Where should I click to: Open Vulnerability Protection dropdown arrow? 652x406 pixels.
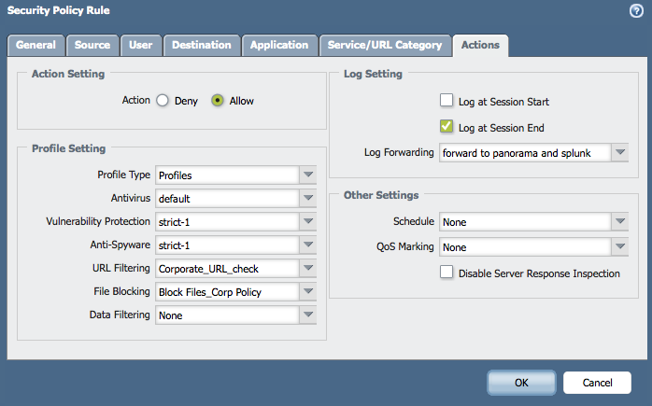pyautogui.click(x=308, y=221)
